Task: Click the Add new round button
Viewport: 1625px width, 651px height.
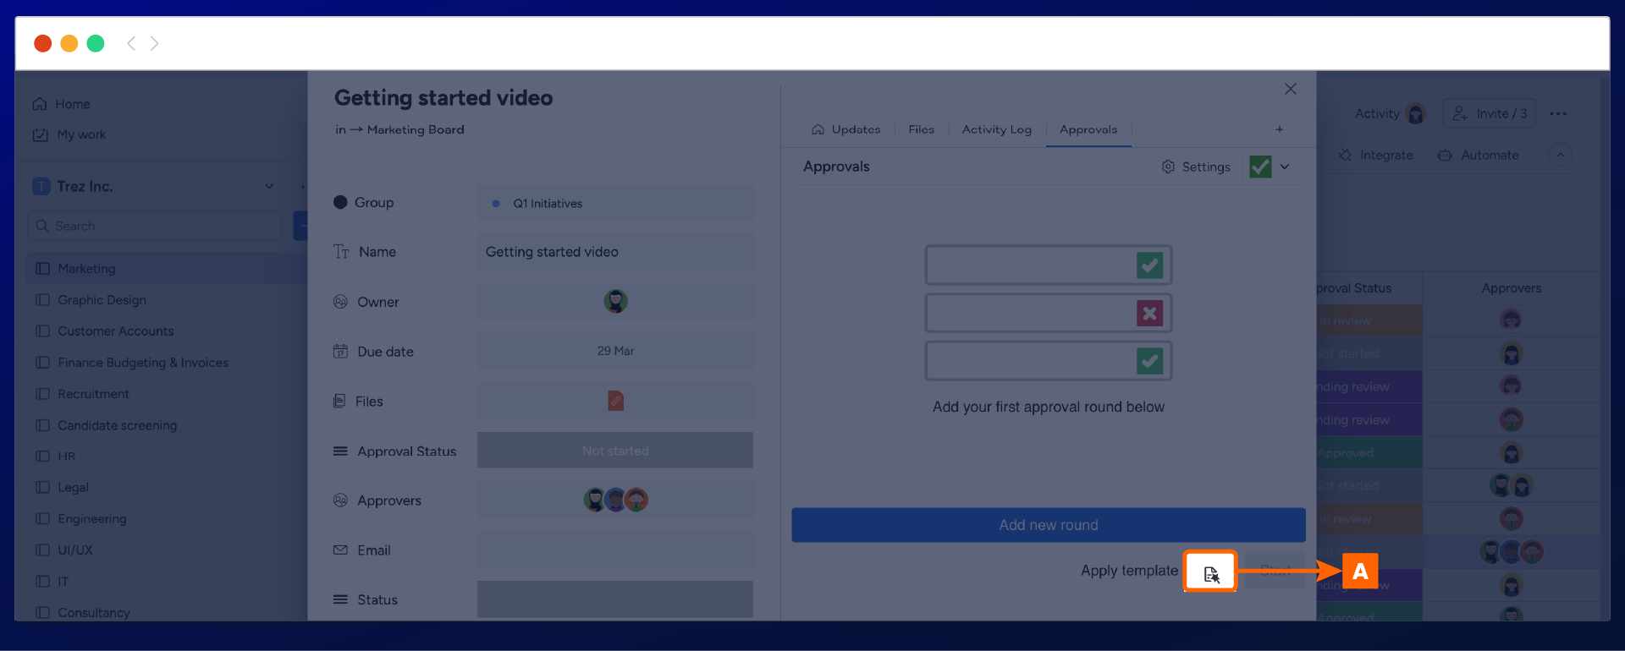Action: click(x=1048, y=525)
